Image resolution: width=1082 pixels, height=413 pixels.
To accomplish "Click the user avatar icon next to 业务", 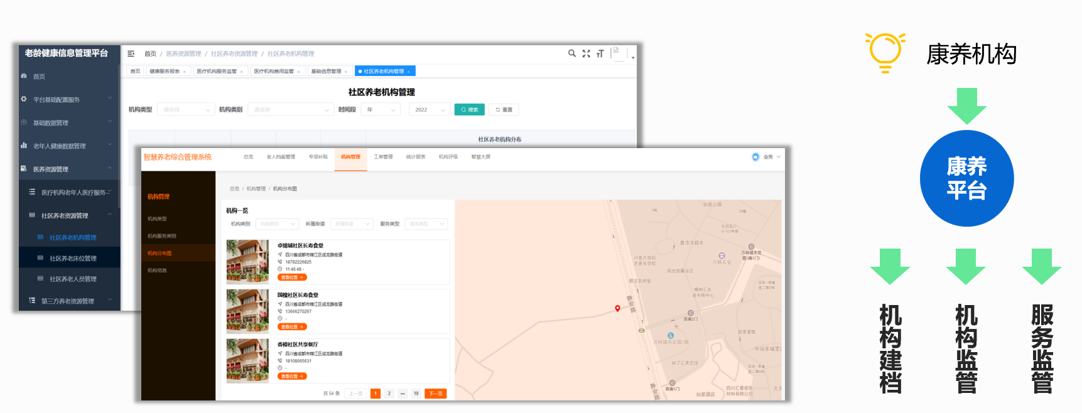I will coord(755,157).
